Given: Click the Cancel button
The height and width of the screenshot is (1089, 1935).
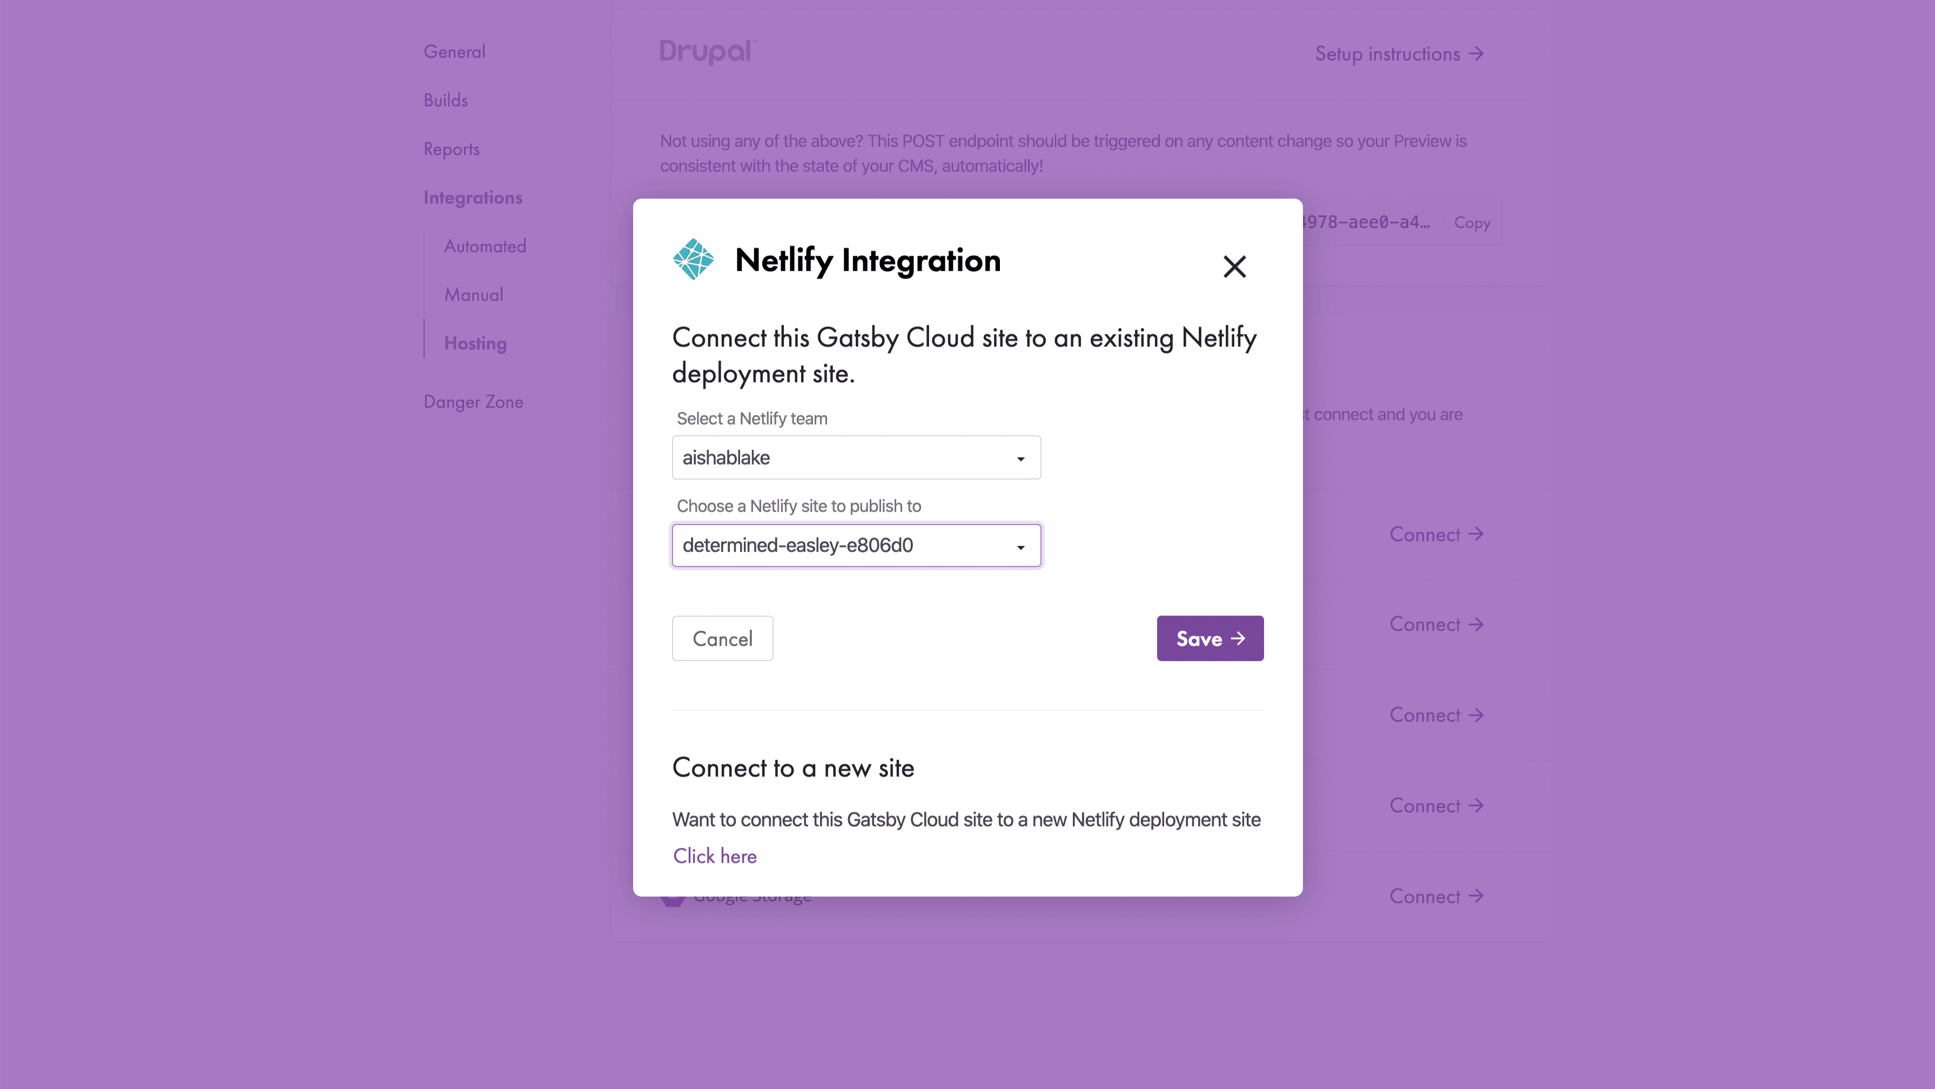Looking at the screenshot, I should (722, 638).
